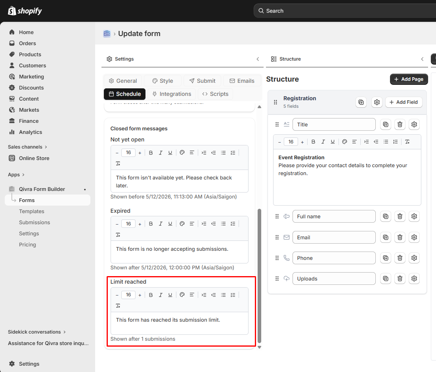This screenshot has height=372, width=436.
Task: Click the Shopify logo
Action: point(25,11)
